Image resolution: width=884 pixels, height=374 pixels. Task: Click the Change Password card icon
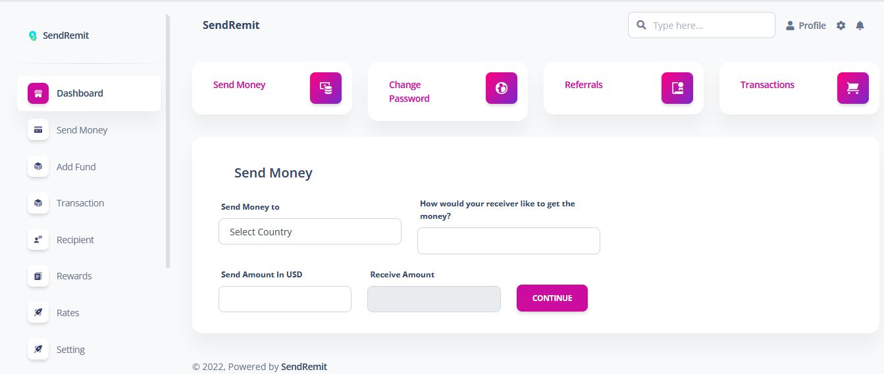(x=502, y=88)
